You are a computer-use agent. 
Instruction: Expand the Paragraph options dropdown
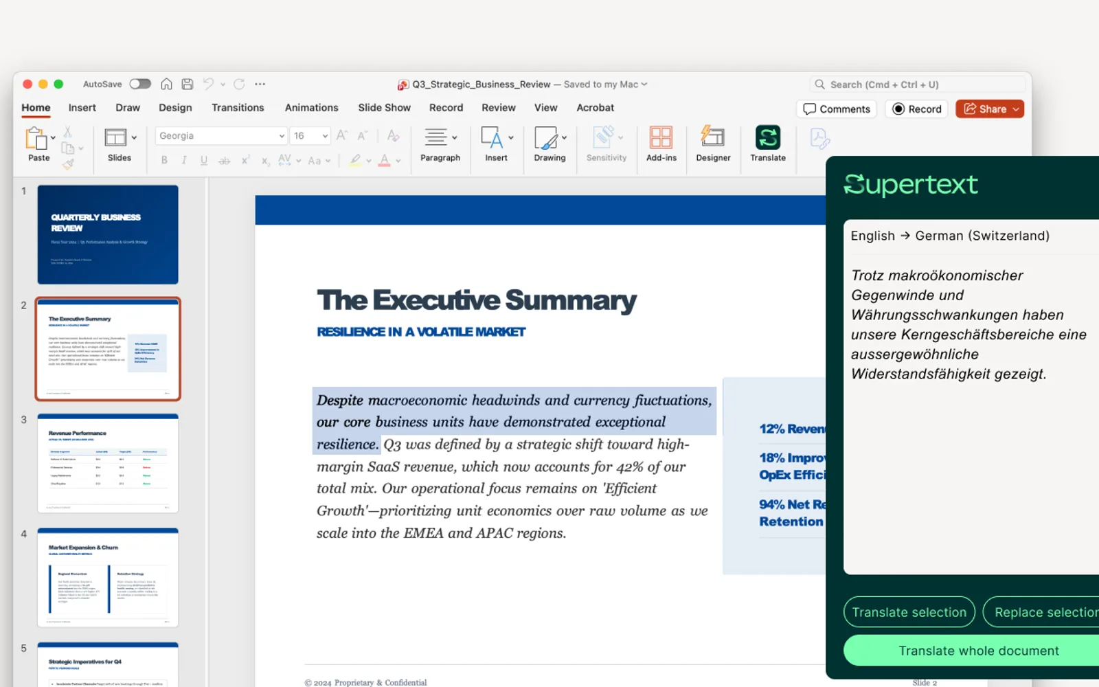click(x=455, y=137)
